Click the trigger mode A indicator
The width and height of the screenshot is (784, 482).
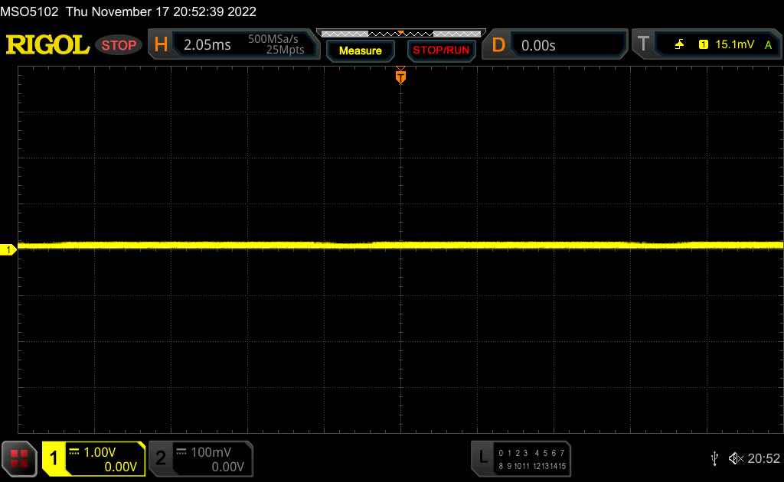click(x=768, y=45)
